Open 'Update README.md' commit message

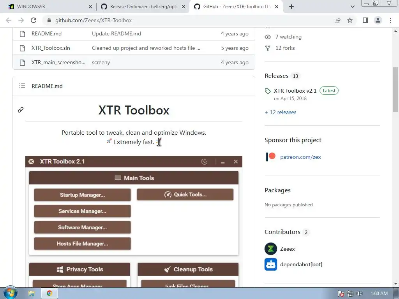click(116, 33)
